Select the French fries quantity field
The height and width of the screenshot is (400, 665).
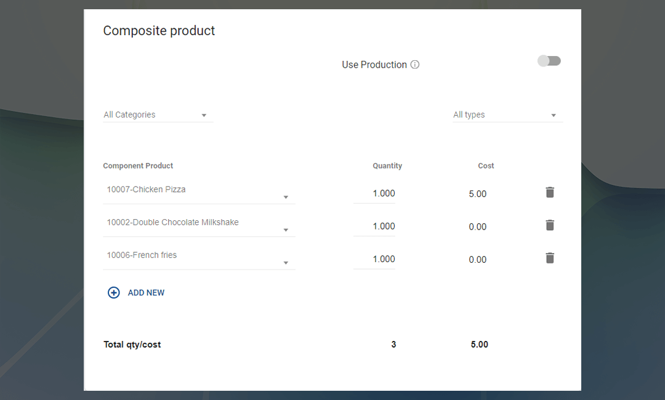pyautogui.click(x=374, y=258)
